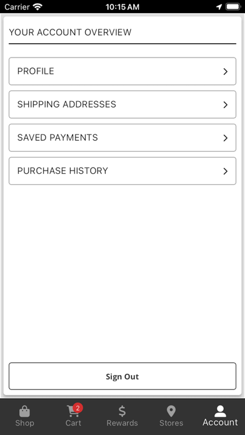Tap the Account person icon

(220, 411)
